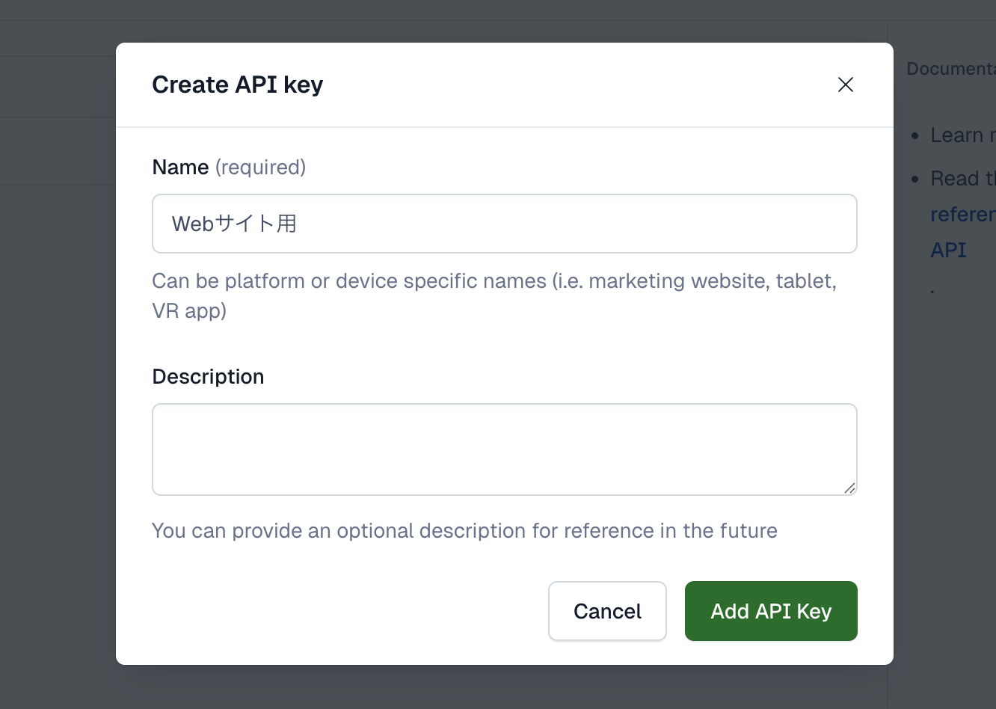996x709 pixels.
Task: Click the Read bullet text in sidebar
Action: coord(962,179)
